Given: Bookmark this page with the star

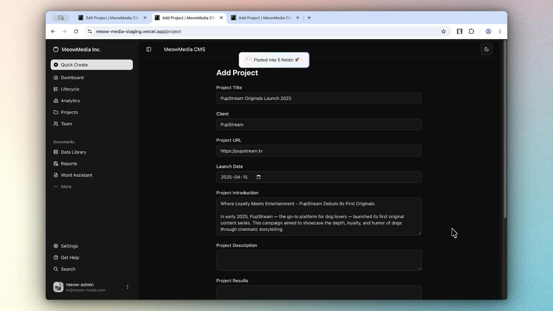Looking at the screenshot, I should (x=444, y=31).
